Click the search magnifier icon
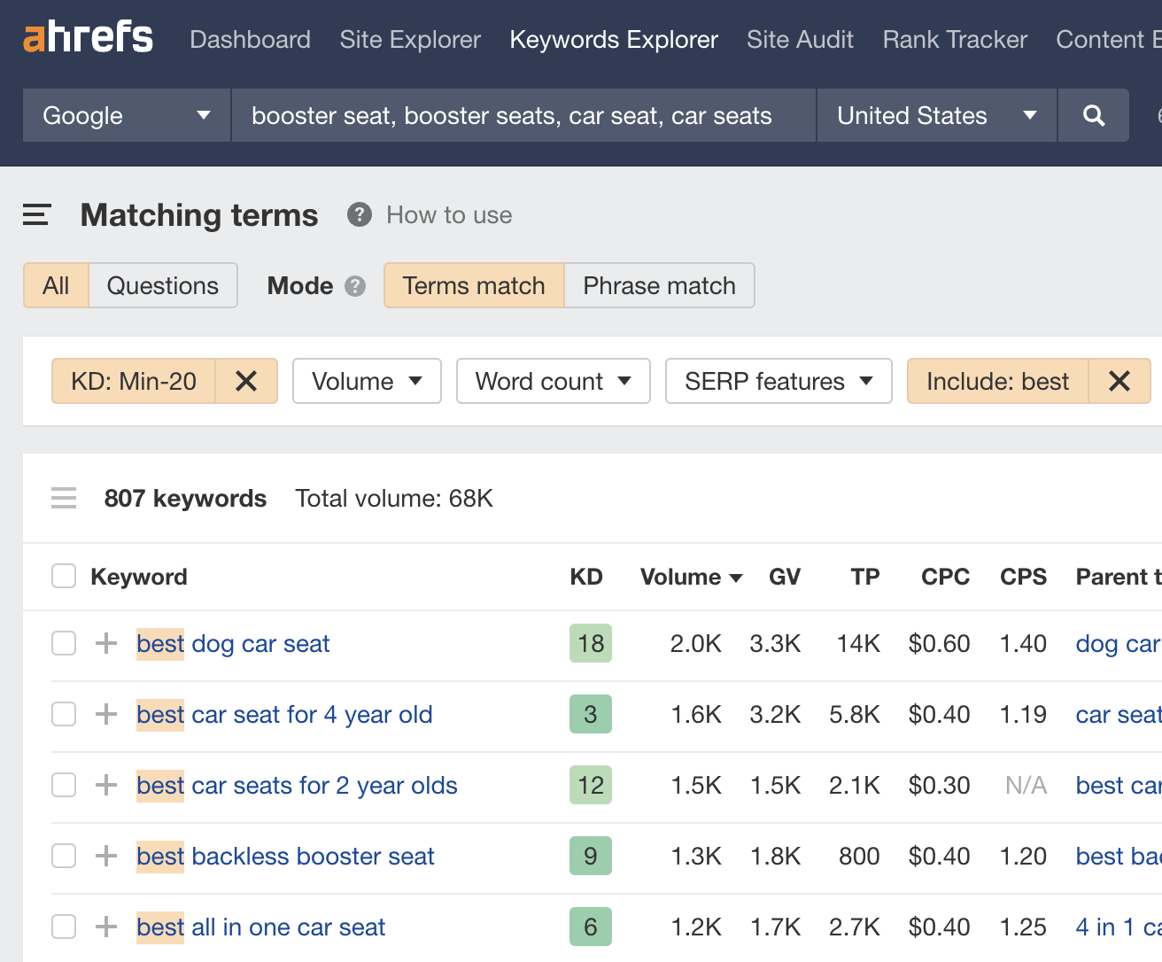Viewport: 1162px width, 962px height. click(x=1093, y=115)
